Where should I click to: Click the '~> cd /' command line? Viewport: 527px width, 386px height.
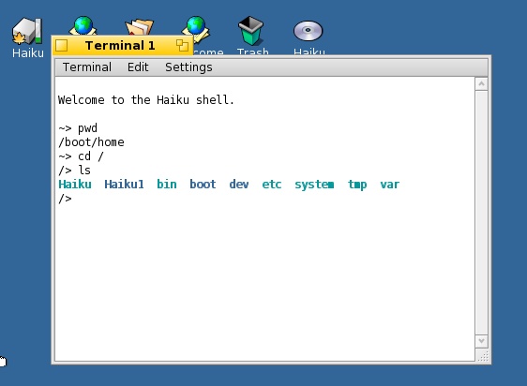coord(81,156)
